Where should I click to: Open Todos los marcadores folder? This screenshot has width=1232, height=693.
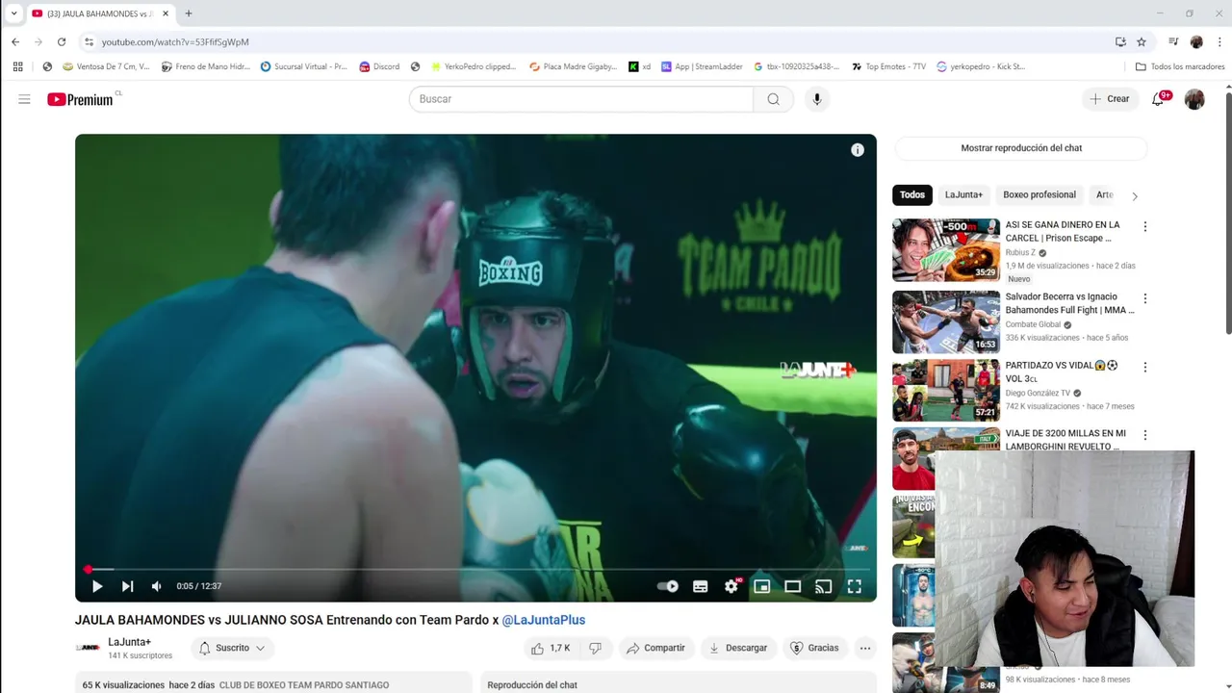(1180, 66)
